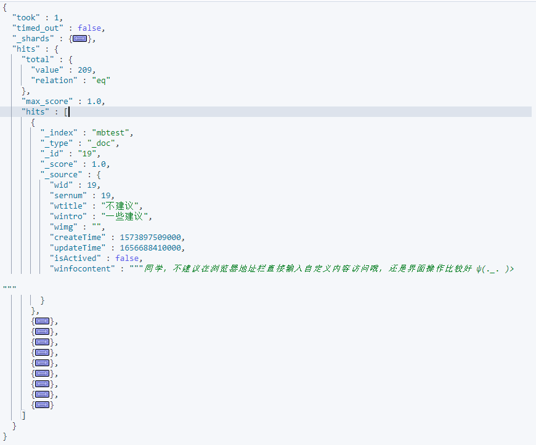Viewport: 536px width, 445px height.
Task: Click the "mbtest" index value
Action: 112,133
